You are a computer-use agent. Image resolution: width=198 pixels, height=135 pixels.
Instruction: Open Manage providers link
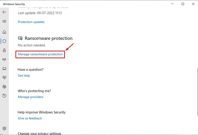tap(31, 97)
